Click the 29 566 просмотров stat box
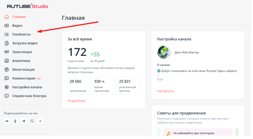Image resolution: width=253 pixels, height=139 pixels. pyautogui.click(x=79, y=86)
